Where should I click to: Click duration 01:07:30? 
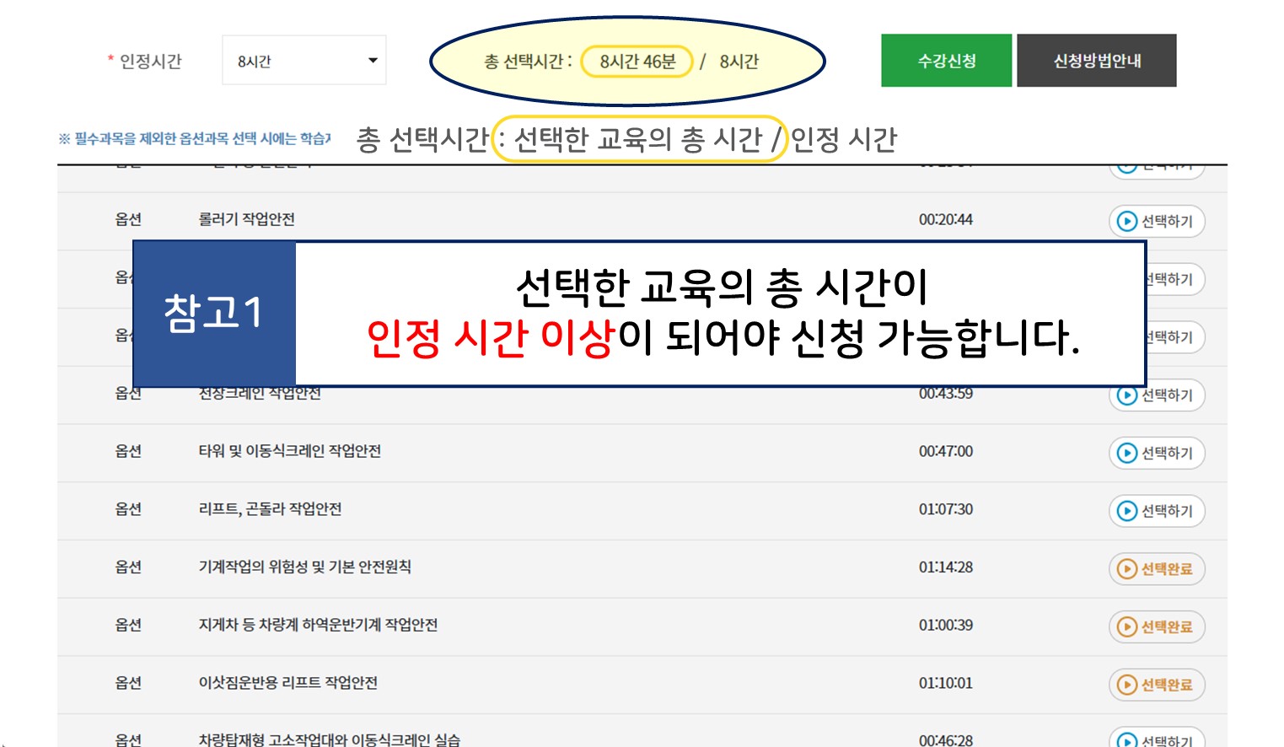tap(945, 508)
